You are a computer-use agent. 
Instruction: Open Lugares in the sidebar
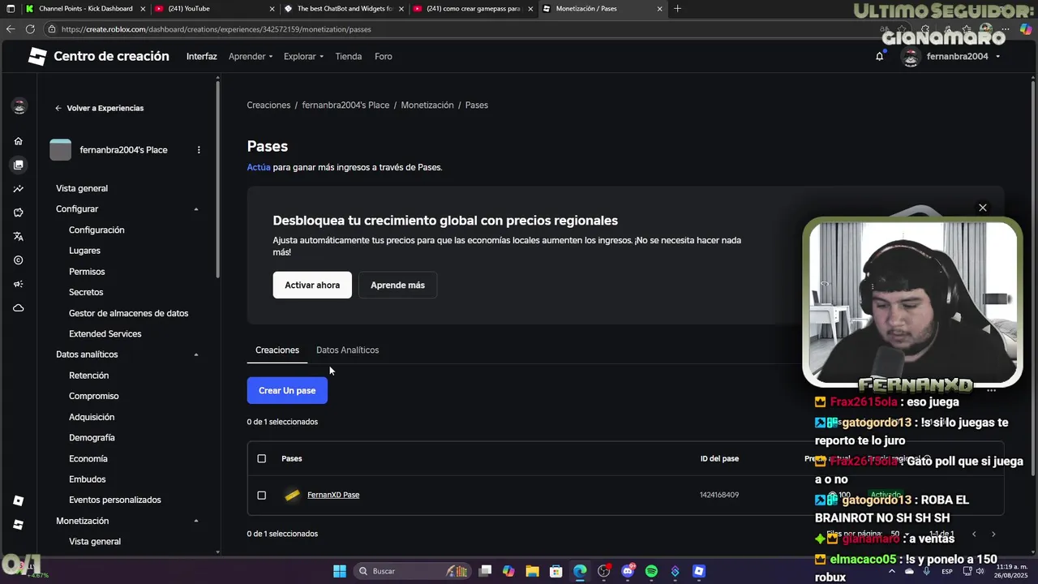point(84,251)
